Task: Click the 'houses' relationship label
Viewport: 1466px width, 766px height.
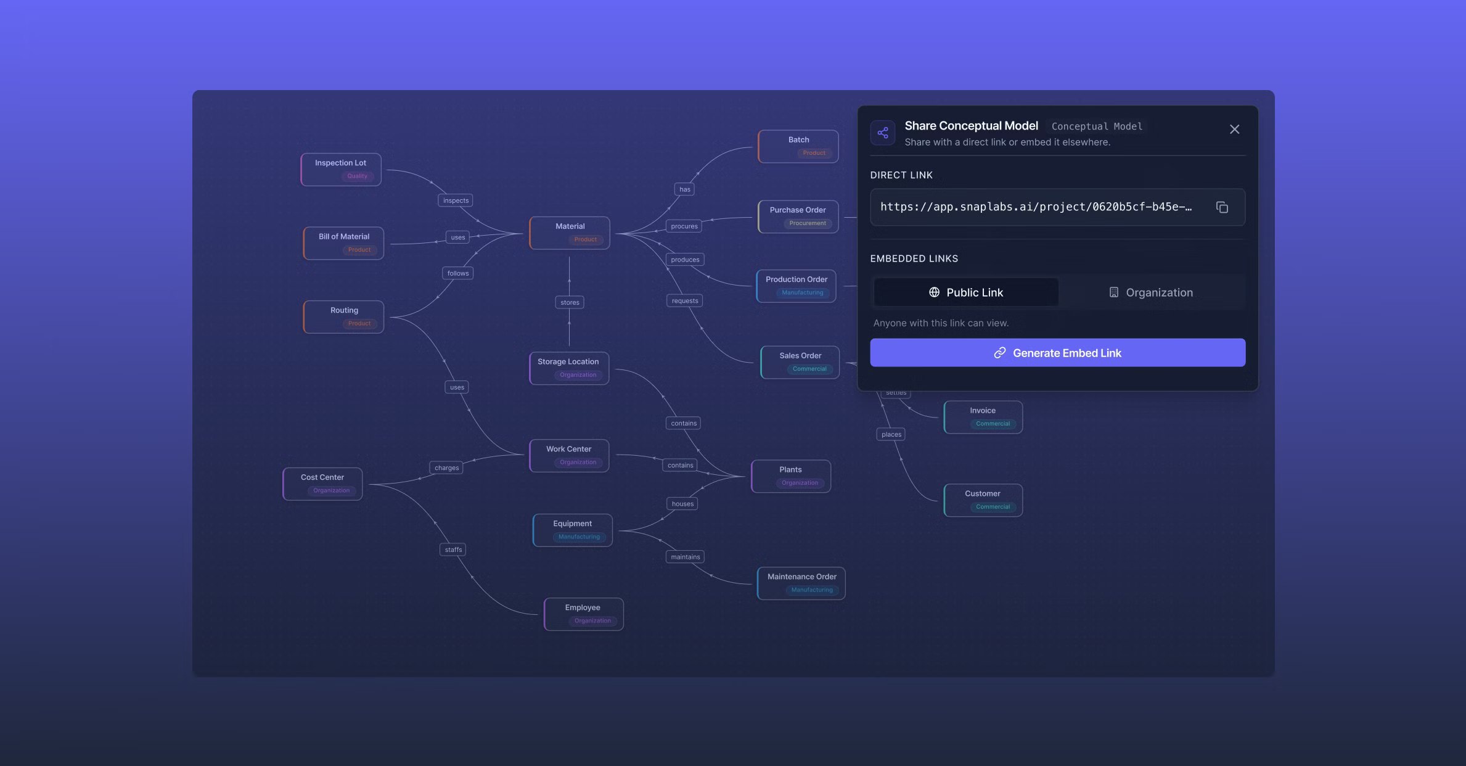Action: [682, 504]
